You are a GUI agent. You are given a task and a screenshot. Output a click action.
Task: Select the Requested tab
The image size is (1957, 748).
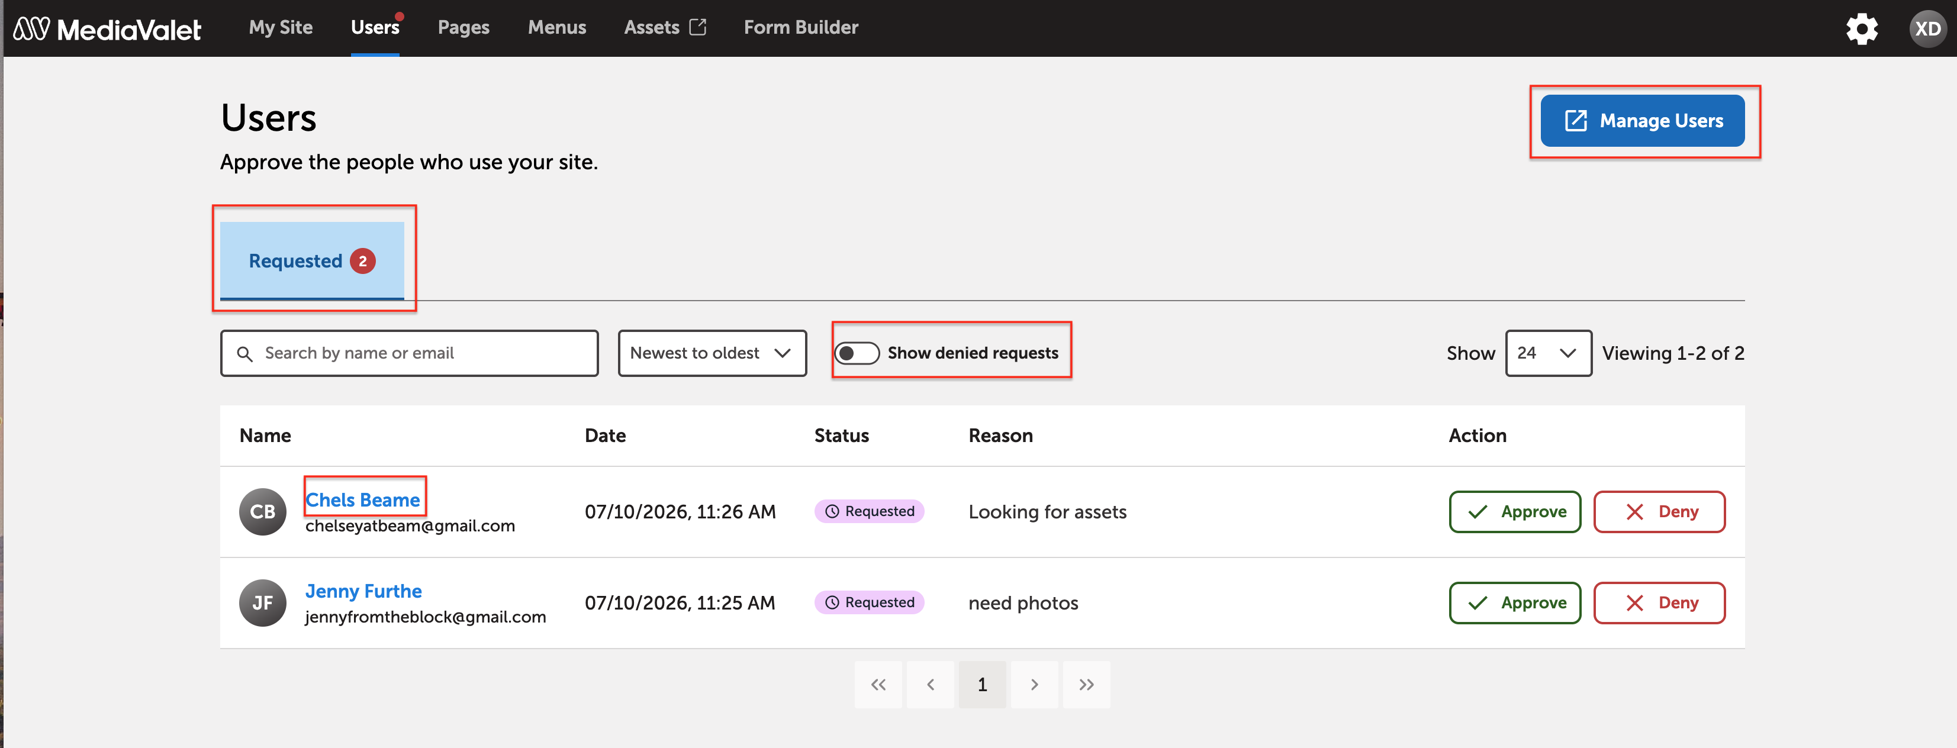point(312,260)
